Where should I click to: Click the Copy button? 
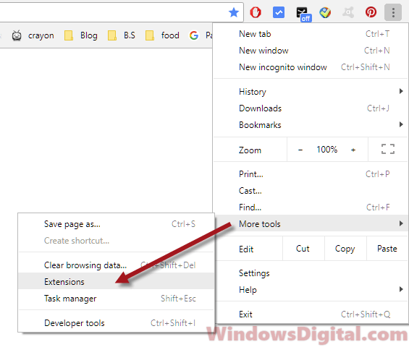coord(345,249)
